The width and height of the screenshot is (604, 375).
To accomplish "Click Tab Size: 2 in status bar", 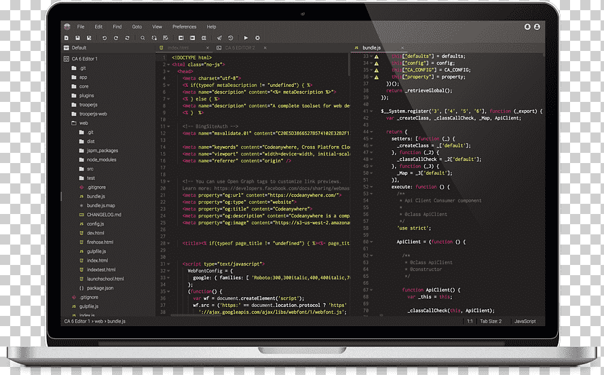I will (x=491, y=321).
